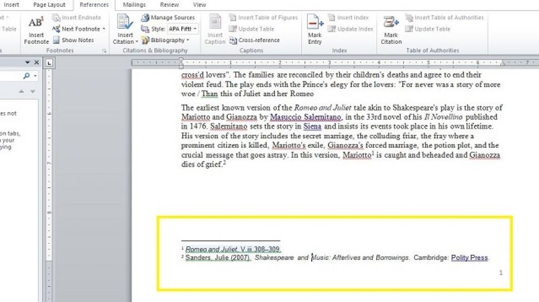Click the disabled Insert Caption button
Image resolution: width=539 pixels, height=302 pixels.
click(215, 29)
